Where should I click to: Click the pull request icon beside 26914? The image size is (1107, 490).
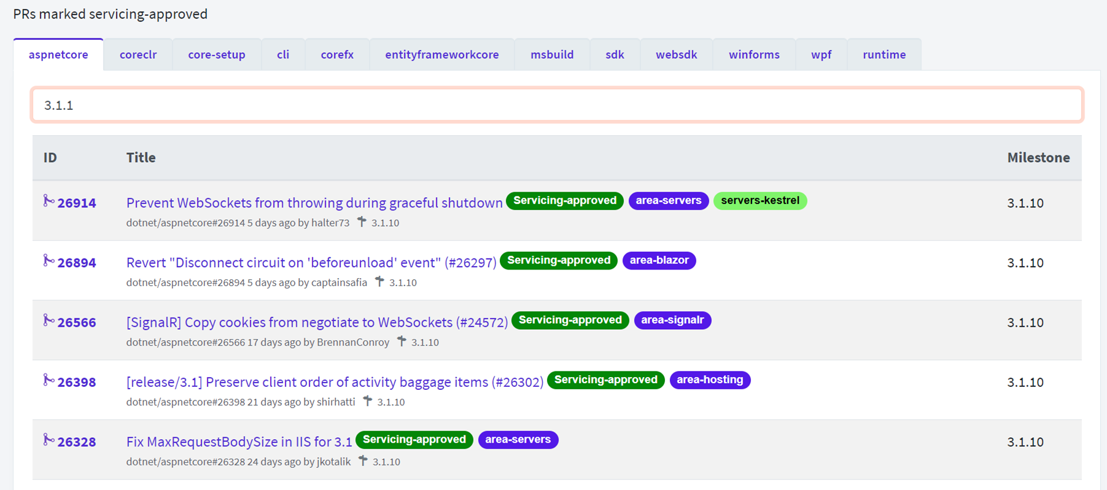click(x=49, y=201)
